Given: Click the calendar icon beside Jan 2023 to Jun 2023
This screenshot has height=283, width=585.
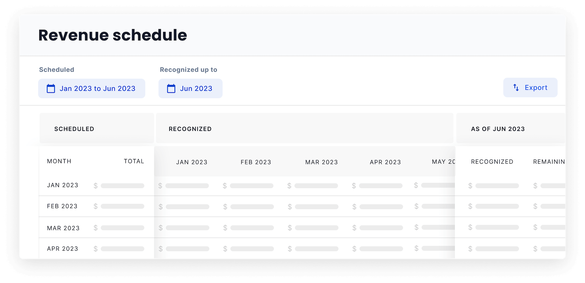Looking at the screenshot, I should tap(51, 88).
